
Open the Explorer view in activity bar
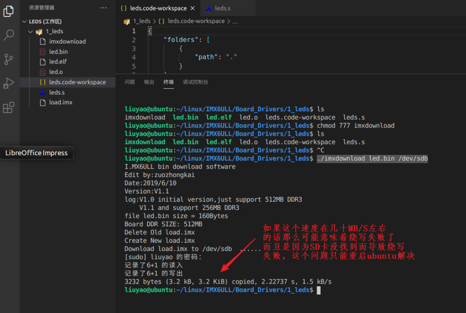pos(8,11)
